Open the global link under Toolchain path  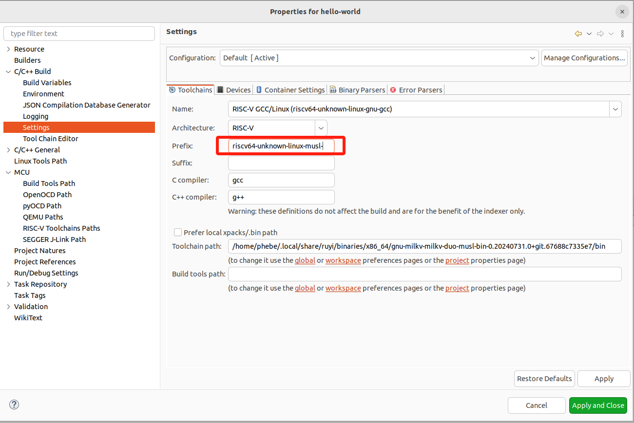click(305, 260)
